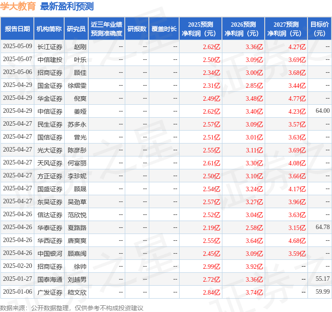This screenshot has width=332, height=312.
Task: Select the 目标价 column header
Action: pyautogui.click(x=320, y=29)
